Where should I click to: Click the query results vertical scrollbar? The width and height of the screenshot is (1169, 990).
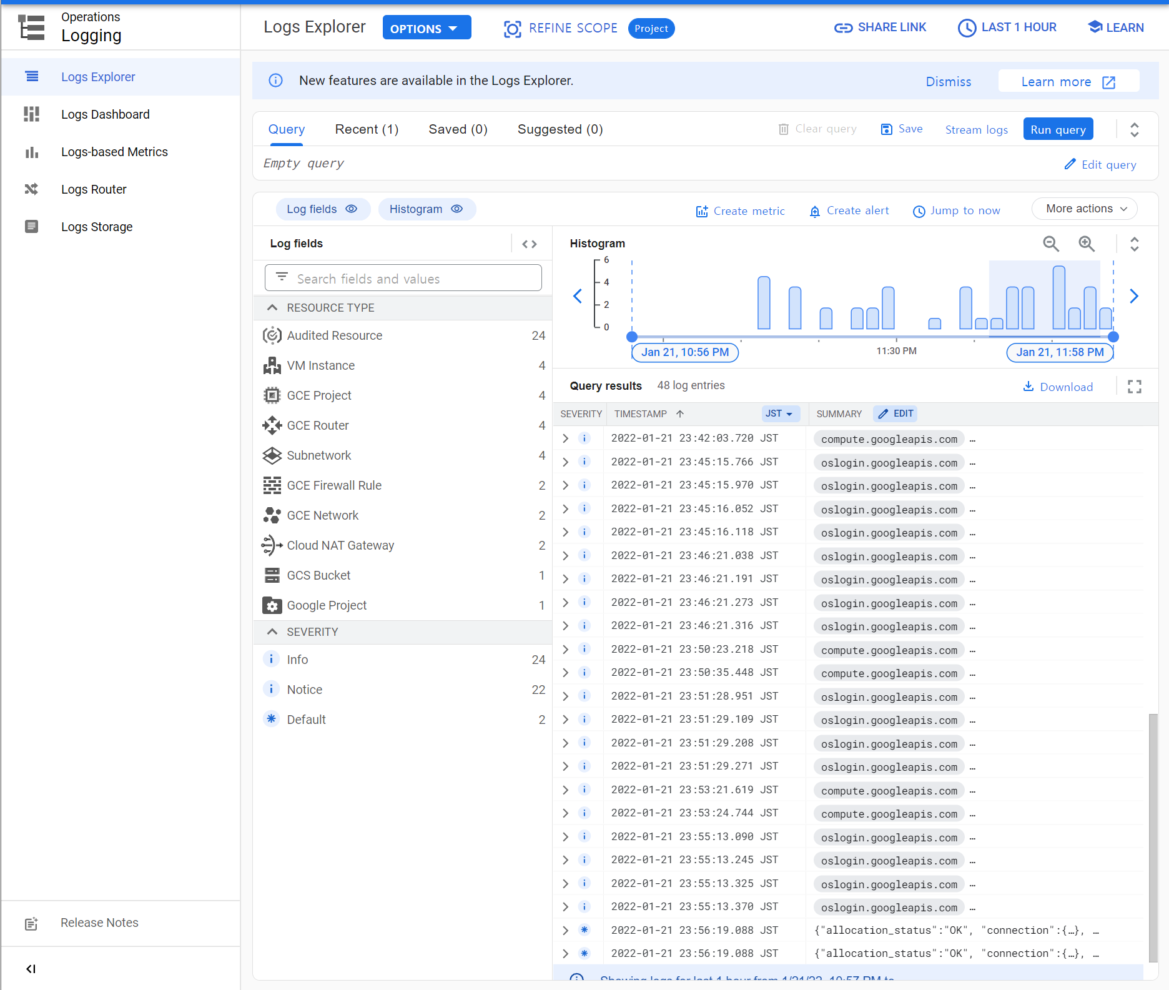pyautogui.click(x=1153, y=837)
